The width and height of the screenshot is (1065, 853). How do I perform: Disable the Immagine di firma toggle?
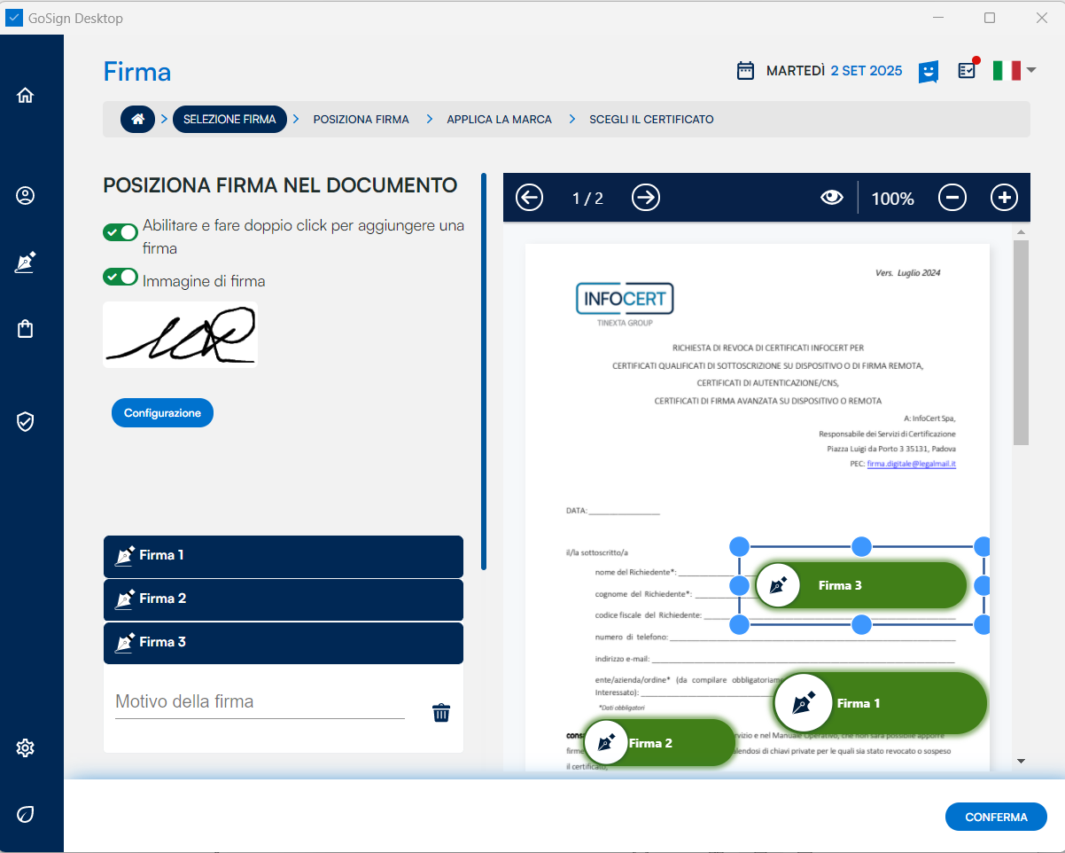point(120,277)
